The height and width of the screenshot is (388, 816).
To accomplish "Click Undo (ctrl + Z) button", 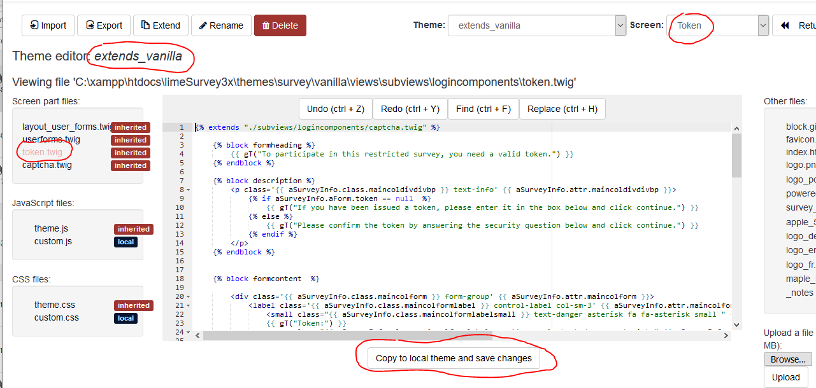I will (335, 109).
